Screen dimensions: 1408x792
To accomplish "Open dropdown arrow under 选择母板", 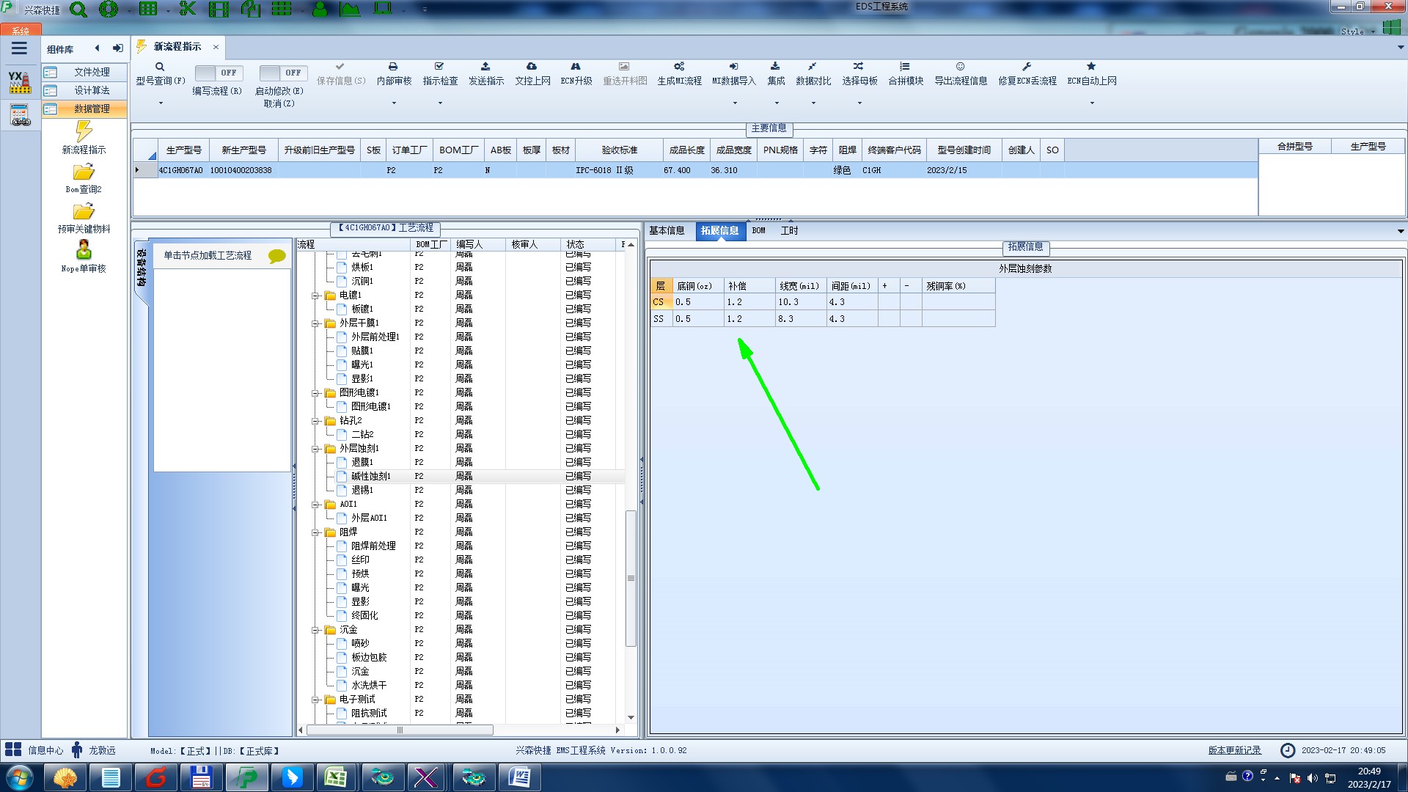I will click(859, 103).
